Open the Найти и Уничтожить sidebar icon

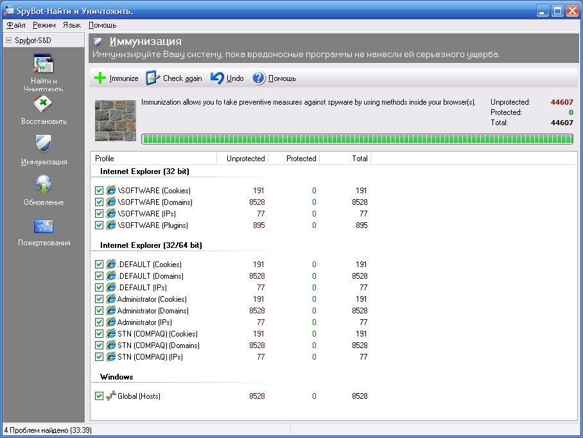[44, 64]
